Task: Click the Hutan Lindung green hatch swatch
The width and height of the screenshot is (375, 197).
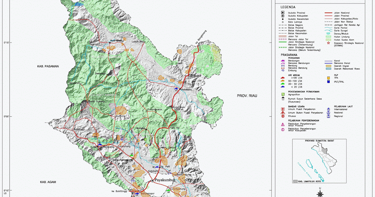Action: [x=328, y=37]
